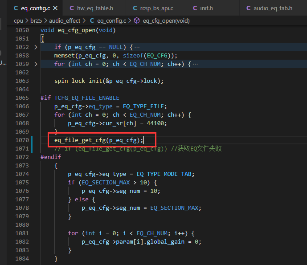Open the cpu breadcrumb segment
Screen dimensions: 307x265
coord(18,21)
